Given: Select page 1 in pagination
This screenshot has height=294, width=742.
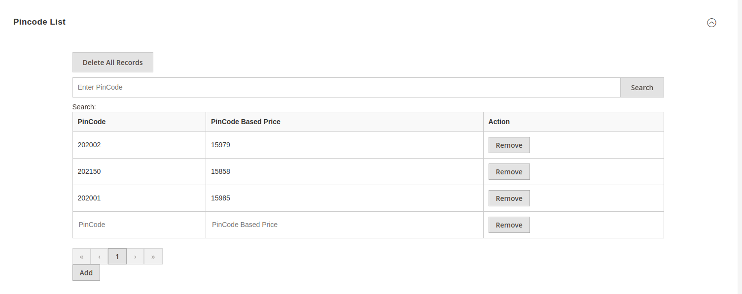Looking at the screenshot, I should (117, 257).
